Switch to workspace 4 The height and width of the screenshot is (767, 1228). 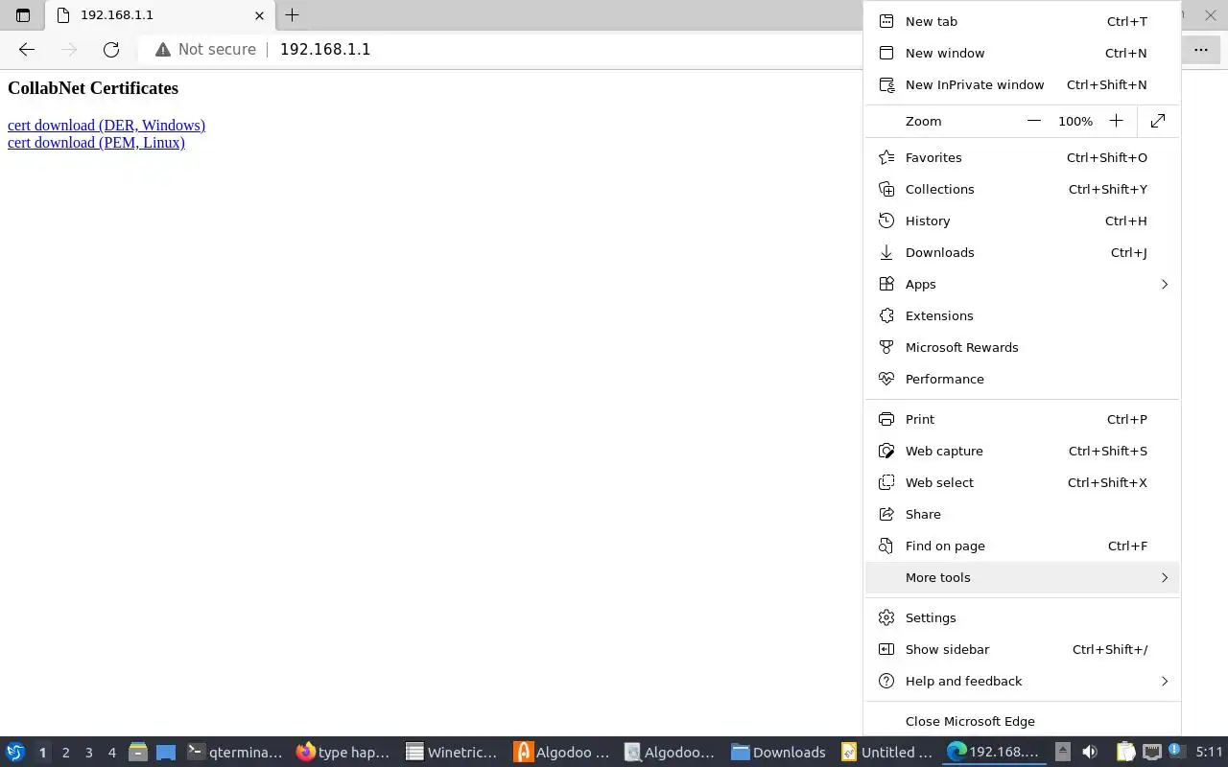[x=111, y=753]
